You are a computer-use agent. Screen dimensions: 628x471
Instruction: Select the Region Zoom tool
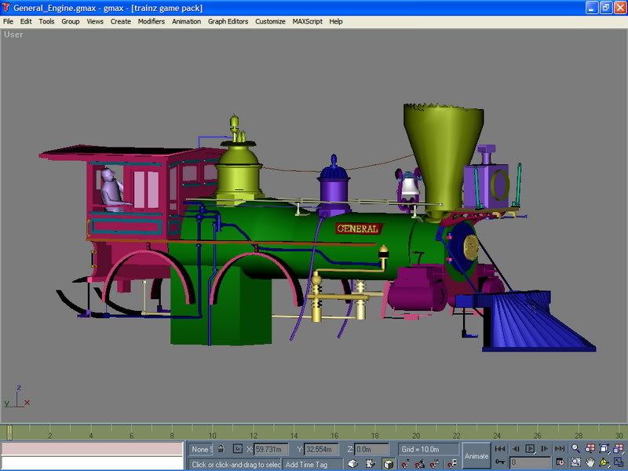click(x=575, y=462)
